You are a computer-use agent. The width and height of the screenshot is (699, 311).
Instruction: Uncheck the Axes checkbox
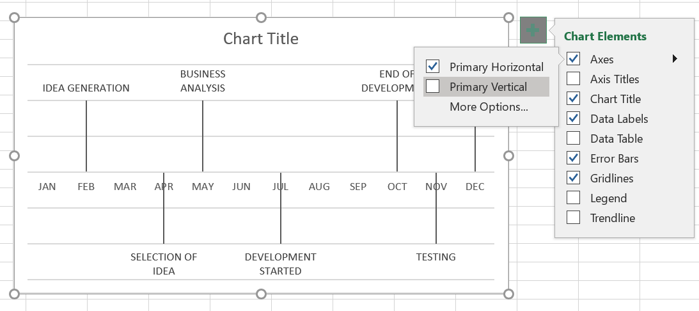coord(574,60)
